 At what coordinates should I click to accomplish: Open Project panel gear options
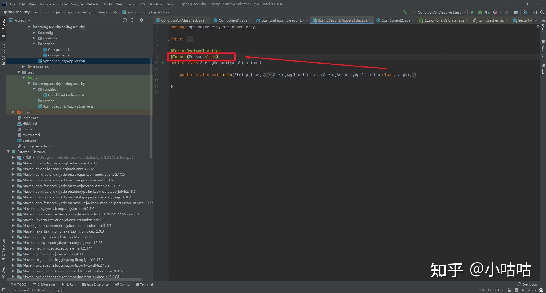pos(142,20)
